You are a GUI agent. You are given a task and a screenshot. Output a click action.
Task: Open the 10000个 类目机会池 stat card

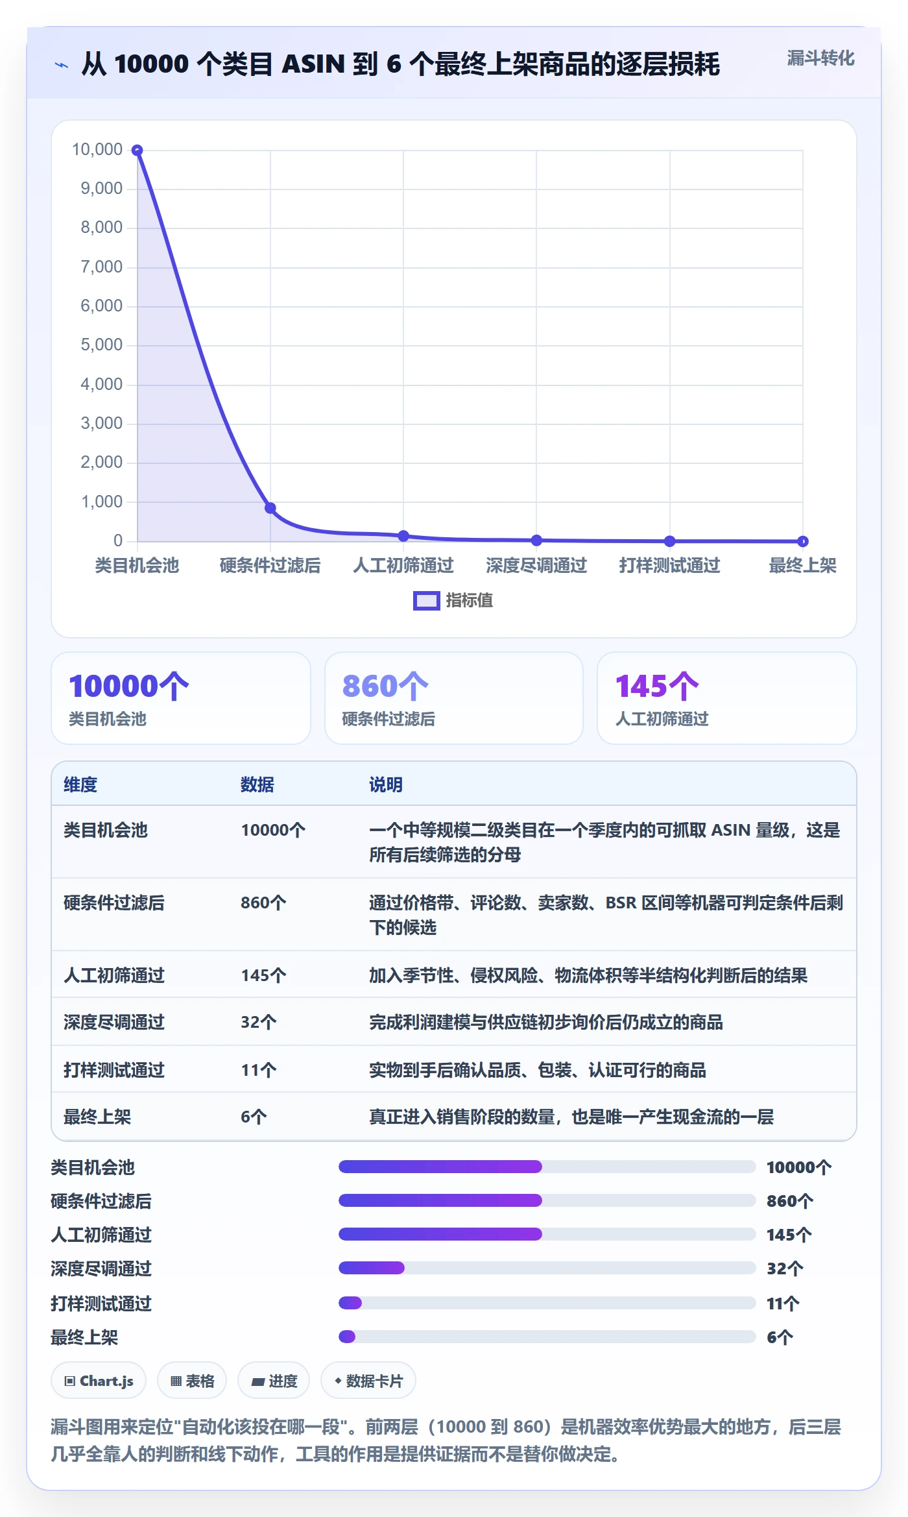click(x=181, y=698)
